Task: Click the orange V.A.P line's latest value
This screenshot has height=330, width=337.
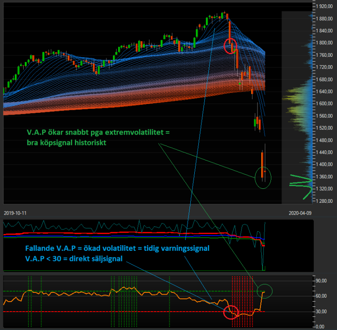Action: coord(264,292)
